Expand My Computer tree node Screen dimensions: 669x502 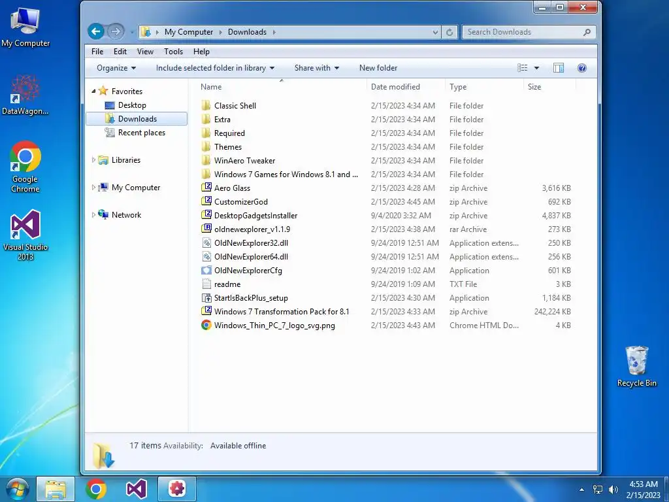[x=93, y=187]
